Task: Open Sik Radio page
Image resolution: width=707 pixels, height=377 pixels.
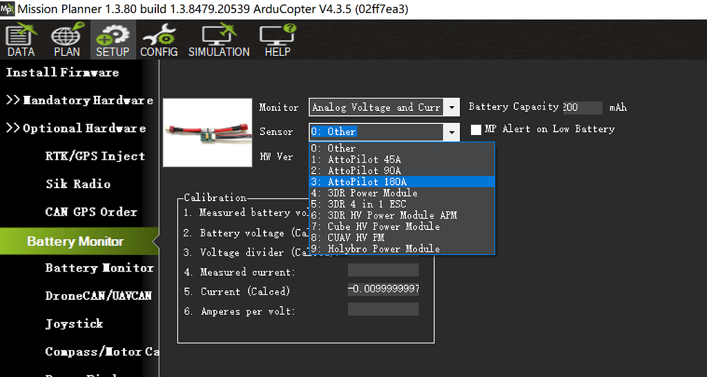Action: point(78,184)
